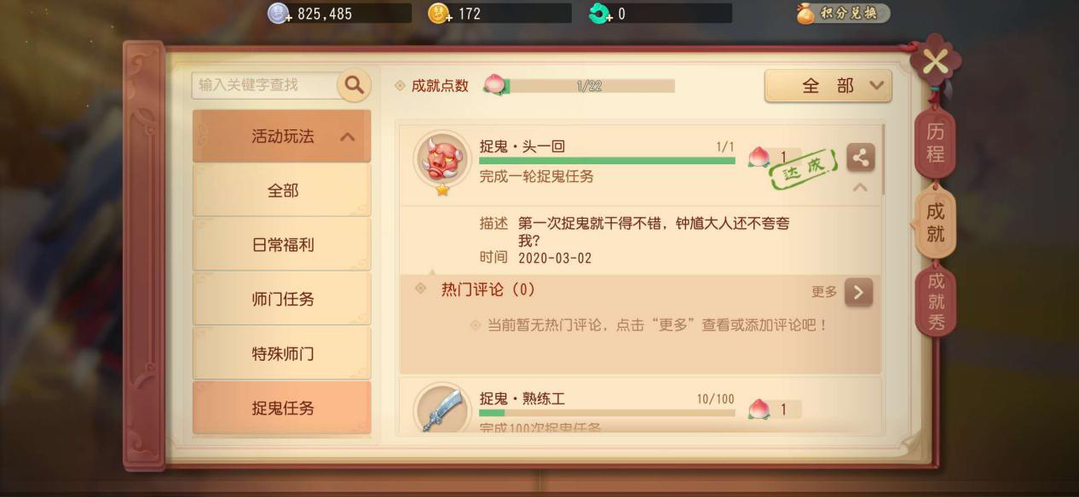The width and height of the screenshot is (1079, 497).
Task: Open more comments with arrow button
Action: 858,292
